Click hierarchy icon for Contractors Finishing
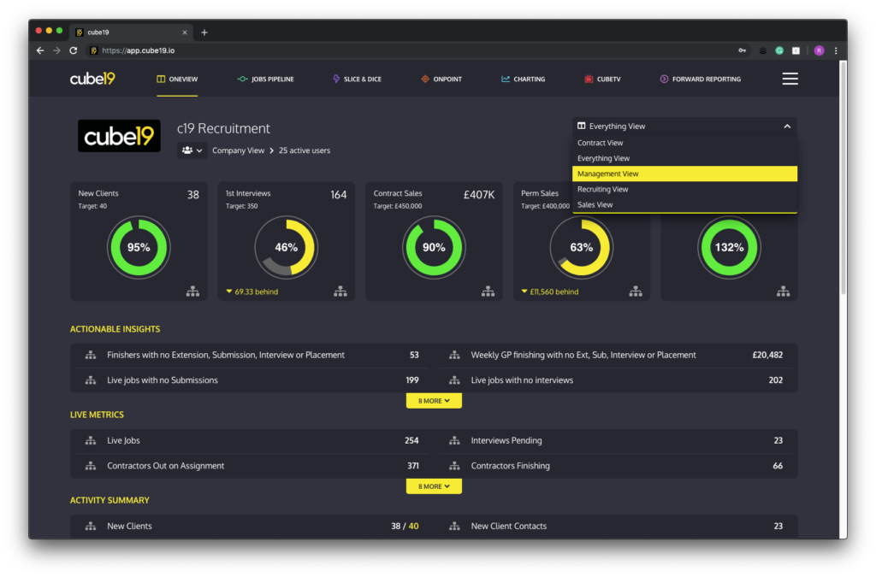Viewport: 876px width, 577px height. point(455,466)
